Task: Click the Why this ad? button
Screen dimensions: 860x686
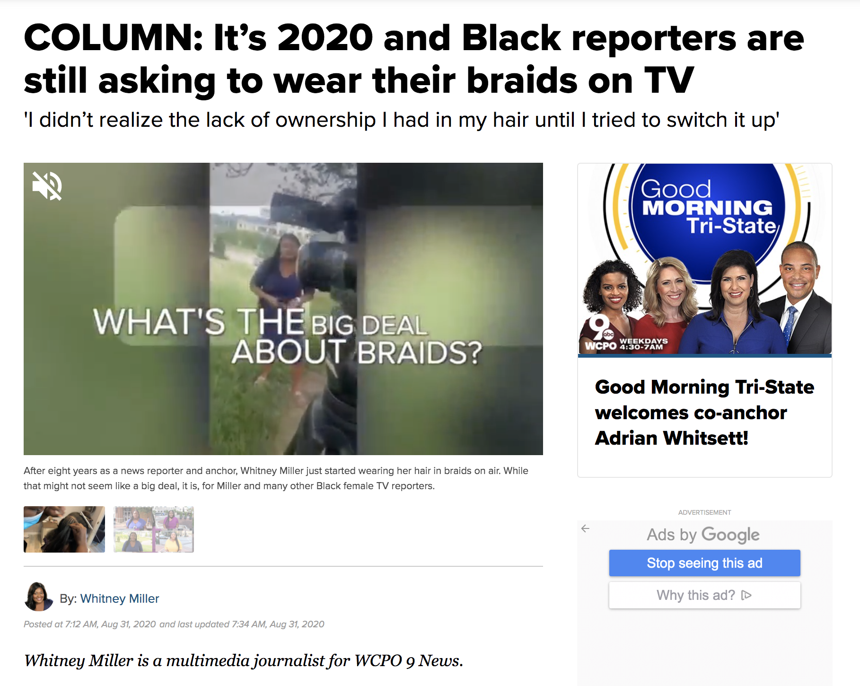Action: tap(704, 595)
